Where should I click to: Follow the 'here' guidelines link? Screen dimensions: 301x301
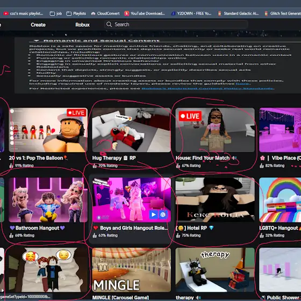[242, 84]
